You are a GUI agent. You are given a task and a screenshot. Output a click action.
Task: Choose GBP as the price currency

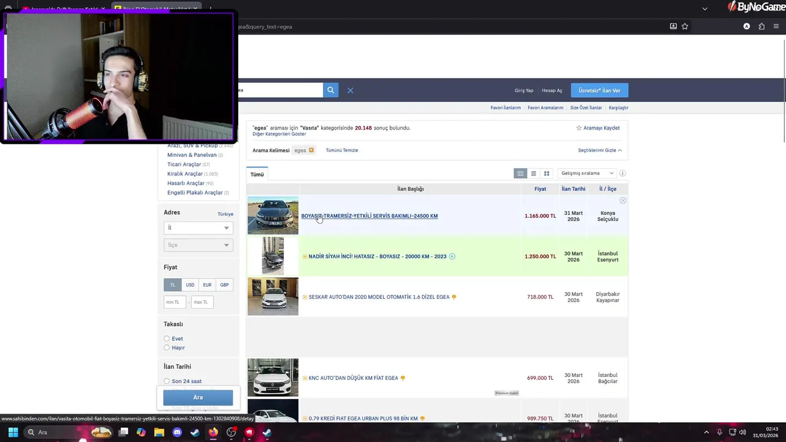point(224,285)
